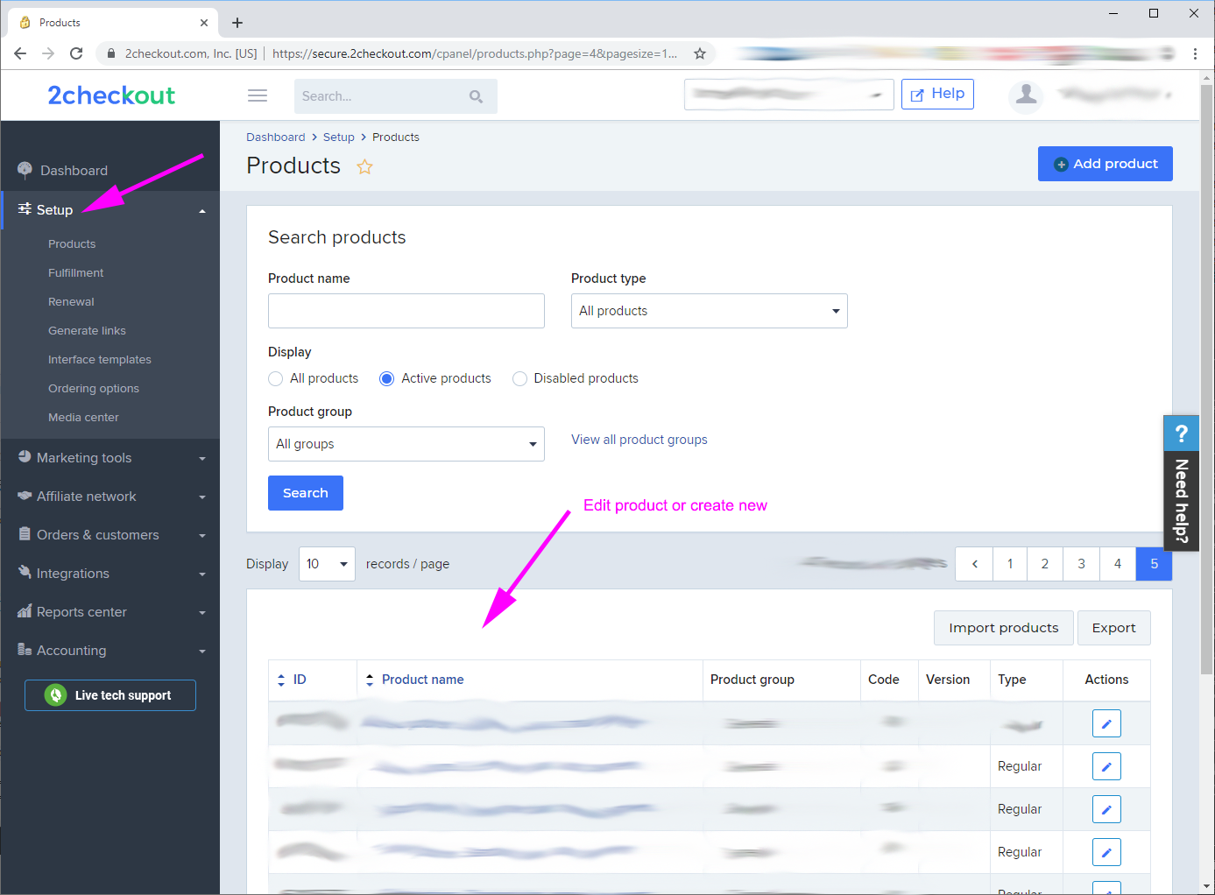The image size is (1215, 895).
Task: Expand Orders & customers menu
Action: coord(202,536)
